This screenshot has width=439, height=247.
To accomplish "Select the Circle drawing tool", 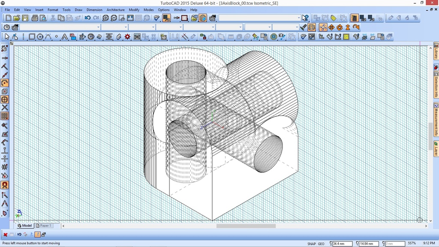I will (39, 36).
